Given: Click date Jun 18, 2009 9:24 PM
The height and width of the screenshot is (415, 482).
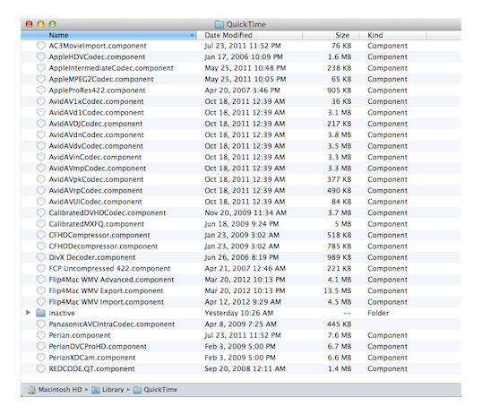Looking at the screenshot, I should coord(242,224).
